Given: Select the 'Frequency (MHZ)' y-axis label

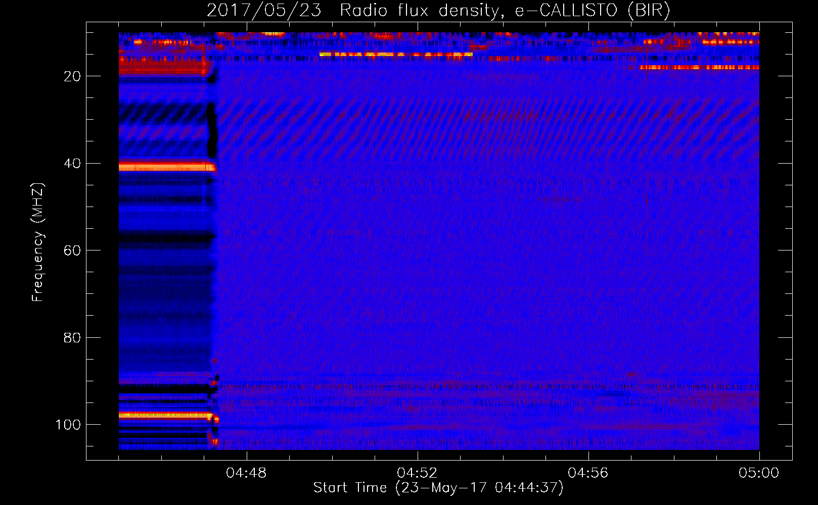Looking at the screenshot, I should point(38,242).
